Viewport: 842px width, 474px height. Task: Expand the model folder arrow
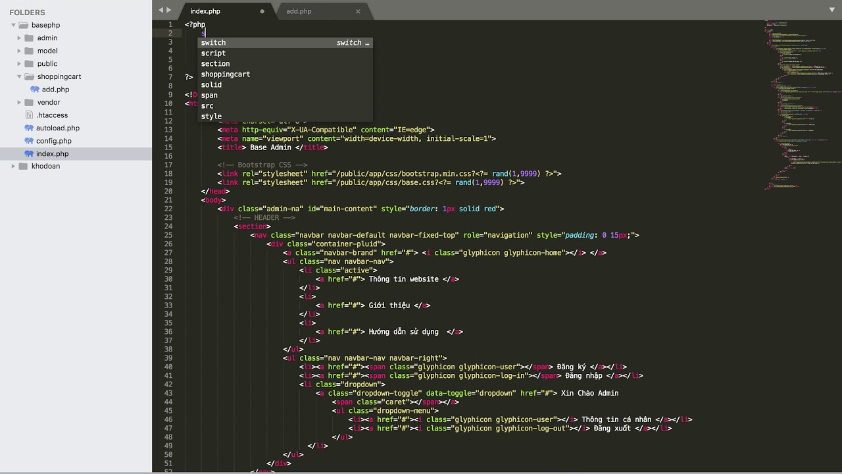20,51
